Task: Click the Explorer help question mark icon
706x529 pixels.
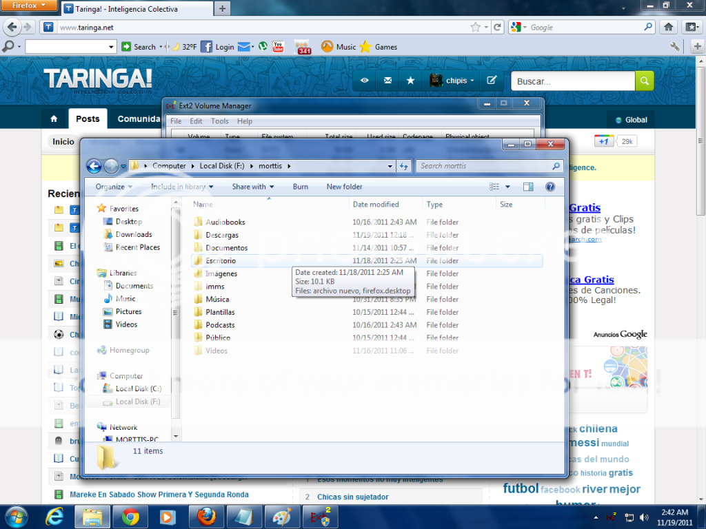Action: pos(550,187)
